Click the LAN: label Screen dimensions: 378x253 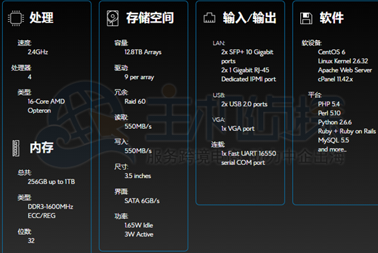click(218, 43)
